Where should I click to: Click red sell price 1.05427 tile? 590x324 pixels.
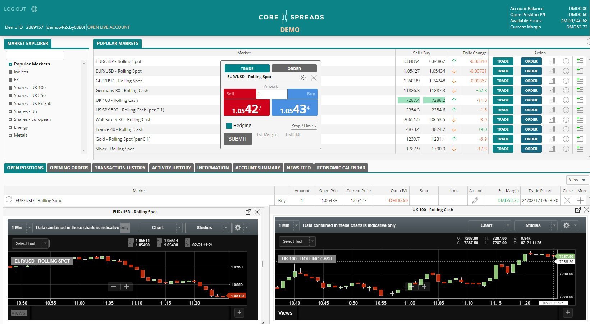(247, 108)
